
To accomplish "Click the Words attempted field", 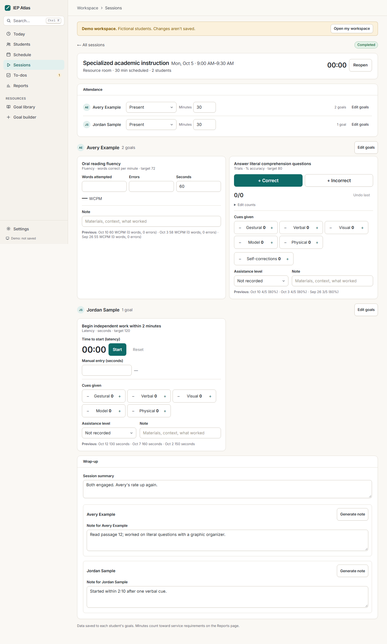I will click(x=104, y=186).
